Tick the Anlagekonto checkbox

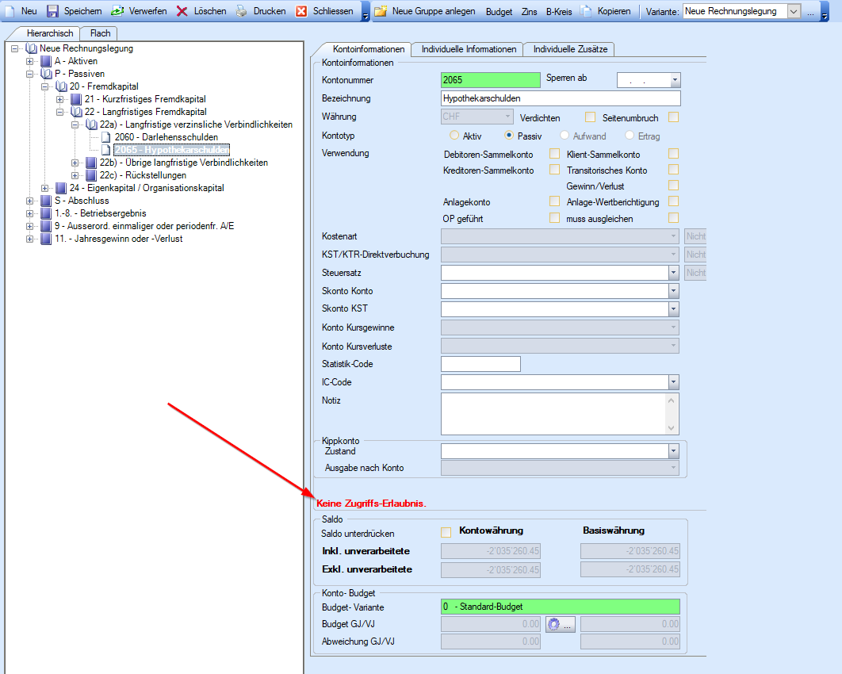[x=555, y=201]
